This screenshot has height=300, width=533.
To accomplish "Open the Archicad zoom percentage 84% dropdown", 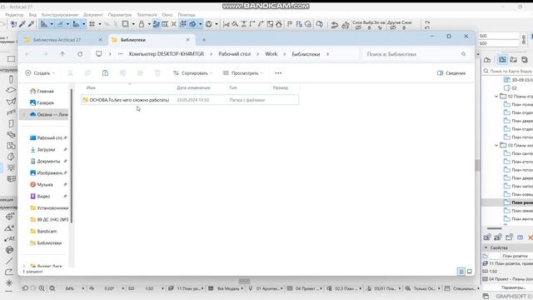I will click(x=83, y=288).
